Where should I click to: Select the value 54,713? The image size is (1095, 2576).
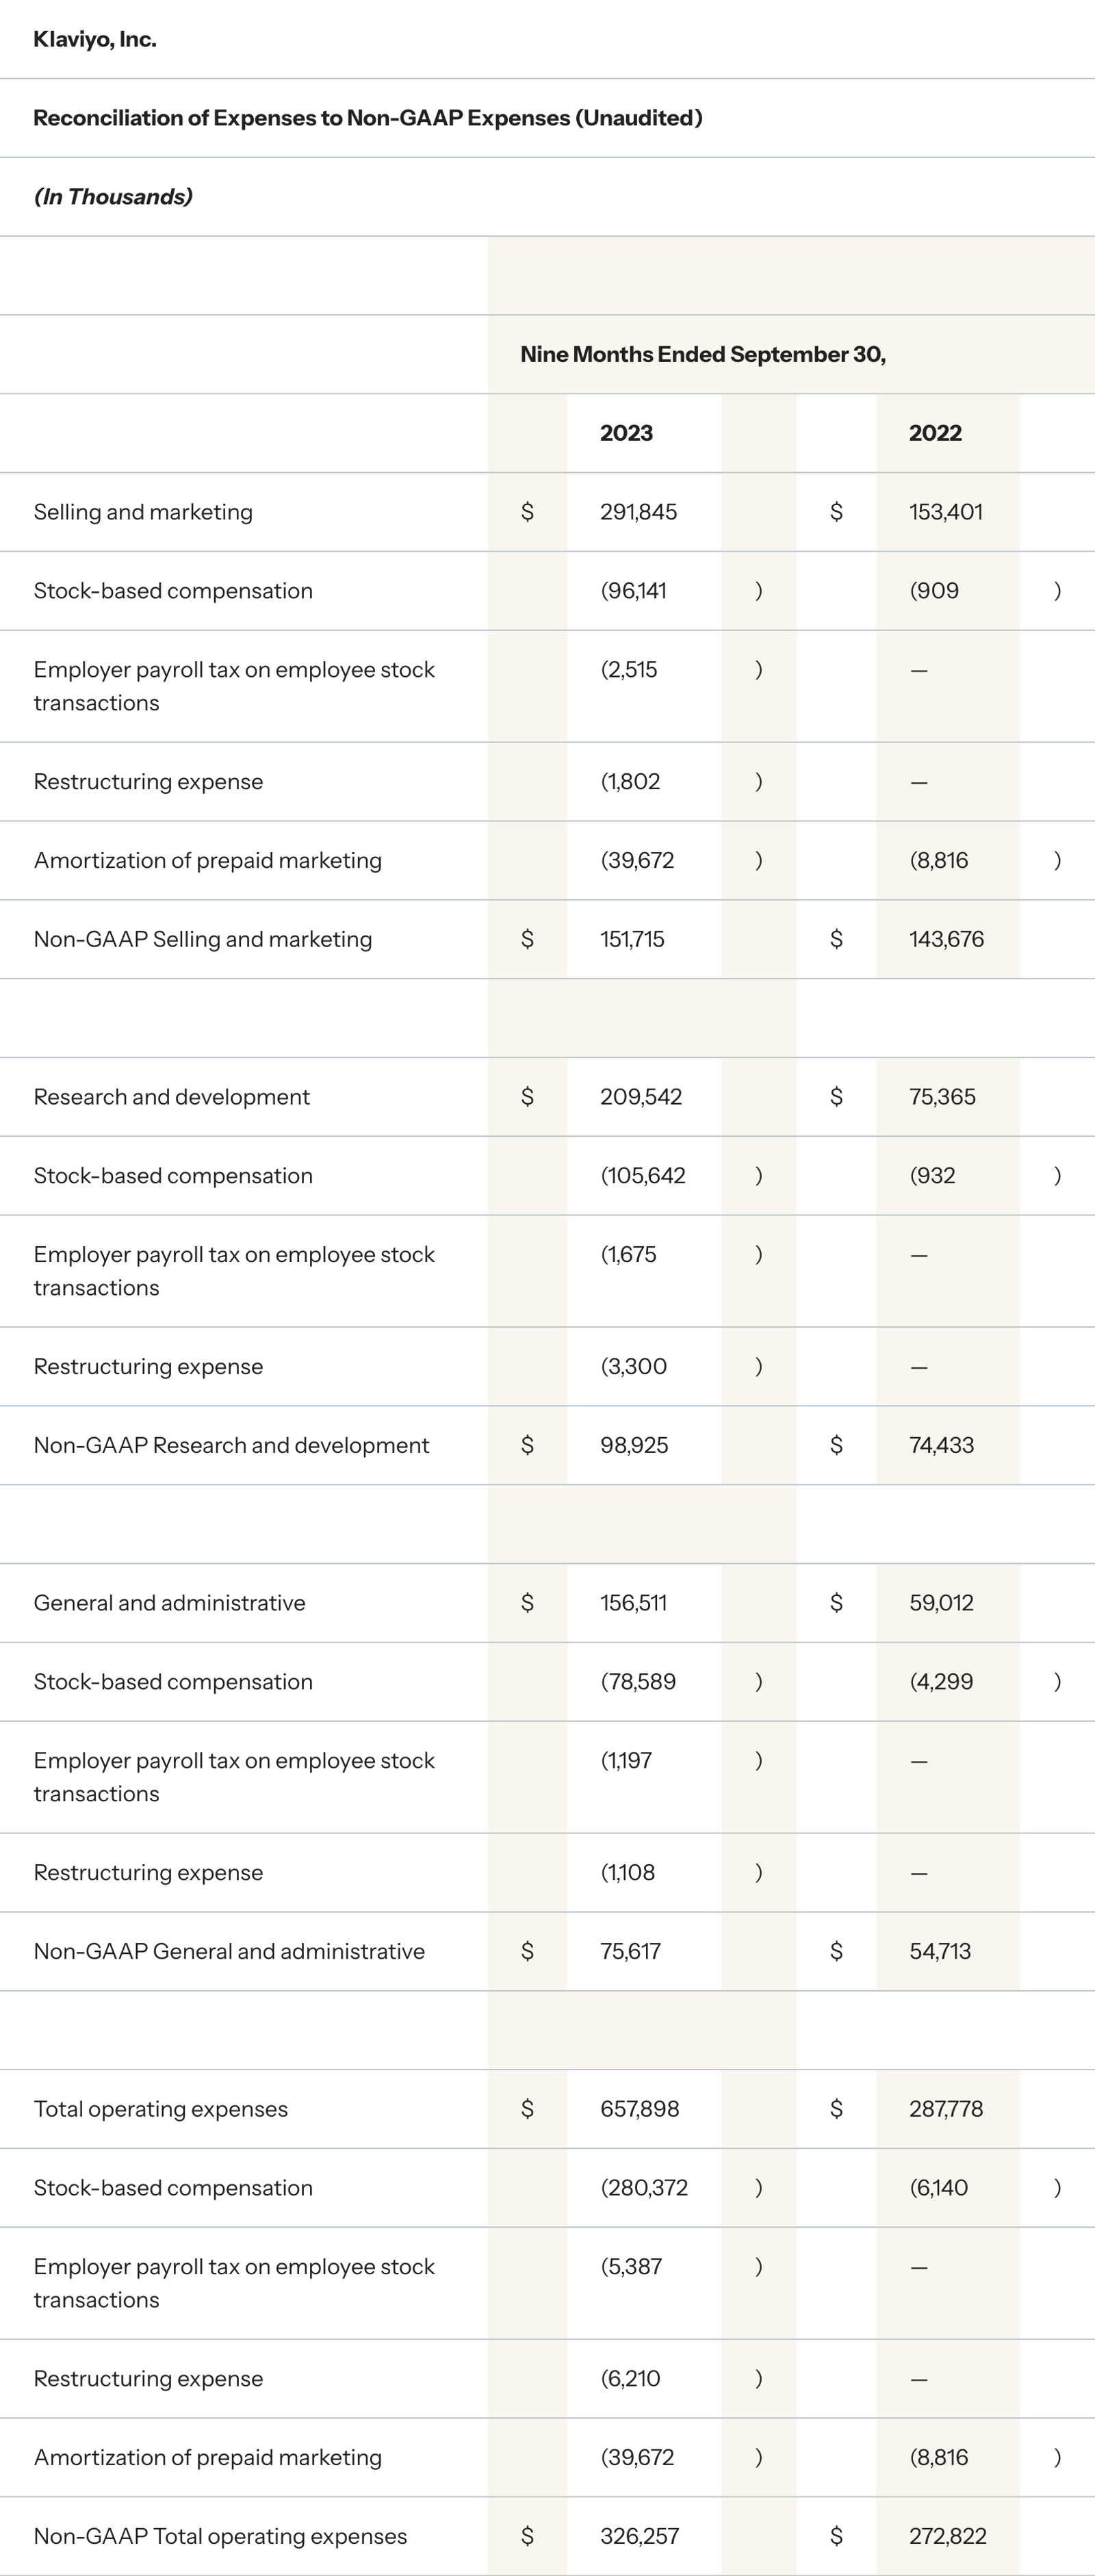coord(940,1951)
